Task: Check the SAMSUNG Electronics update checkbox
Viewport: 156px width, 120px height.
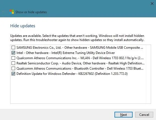Action: coord(13,47)
